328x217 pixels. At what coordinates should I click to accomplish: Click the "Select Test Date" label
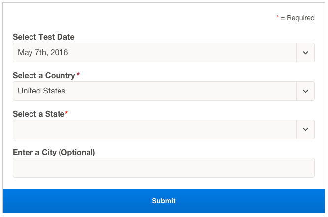44,37
